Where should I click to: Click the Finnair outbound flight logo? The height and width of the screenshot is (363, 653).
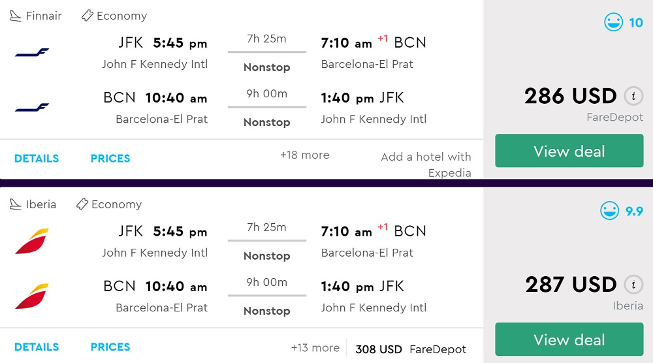32,53
